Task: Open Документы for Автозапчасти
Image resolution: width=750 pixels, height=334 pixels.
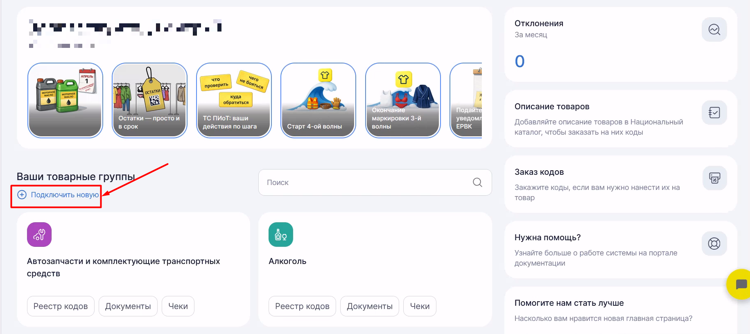Action: coord(128,306)
